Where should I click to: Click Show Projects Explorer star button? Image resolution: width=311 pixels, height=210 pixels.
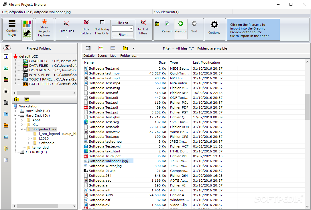pos(44,29)
